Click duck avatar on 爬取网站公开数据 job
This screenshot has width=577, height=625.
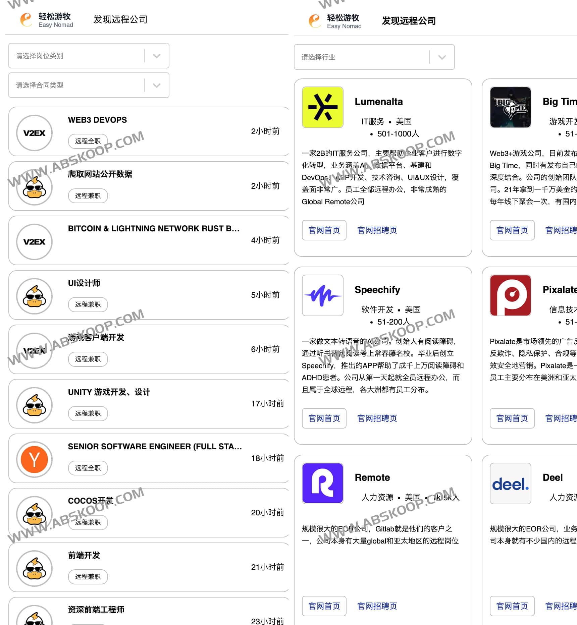click(34, 187)
